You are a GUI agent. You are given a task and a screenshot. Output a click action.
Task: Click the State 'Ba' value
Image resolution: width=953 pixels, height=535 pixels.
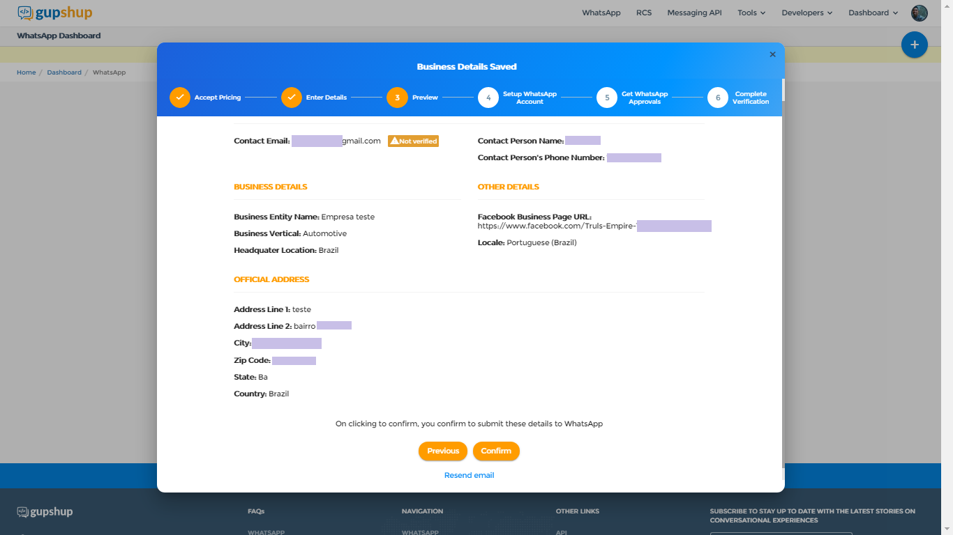click(x=263, y=377)
